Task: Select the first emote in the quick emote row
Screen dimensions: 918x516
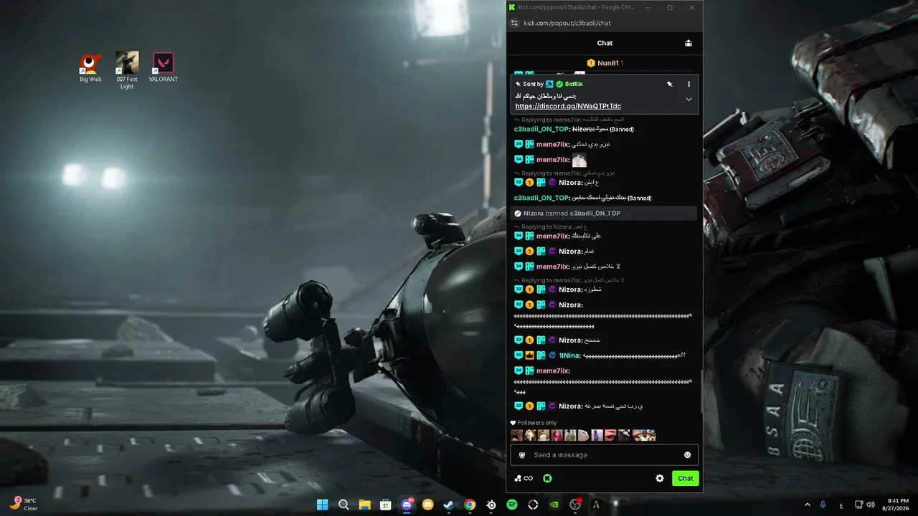Action: click(x=516, y=435)
